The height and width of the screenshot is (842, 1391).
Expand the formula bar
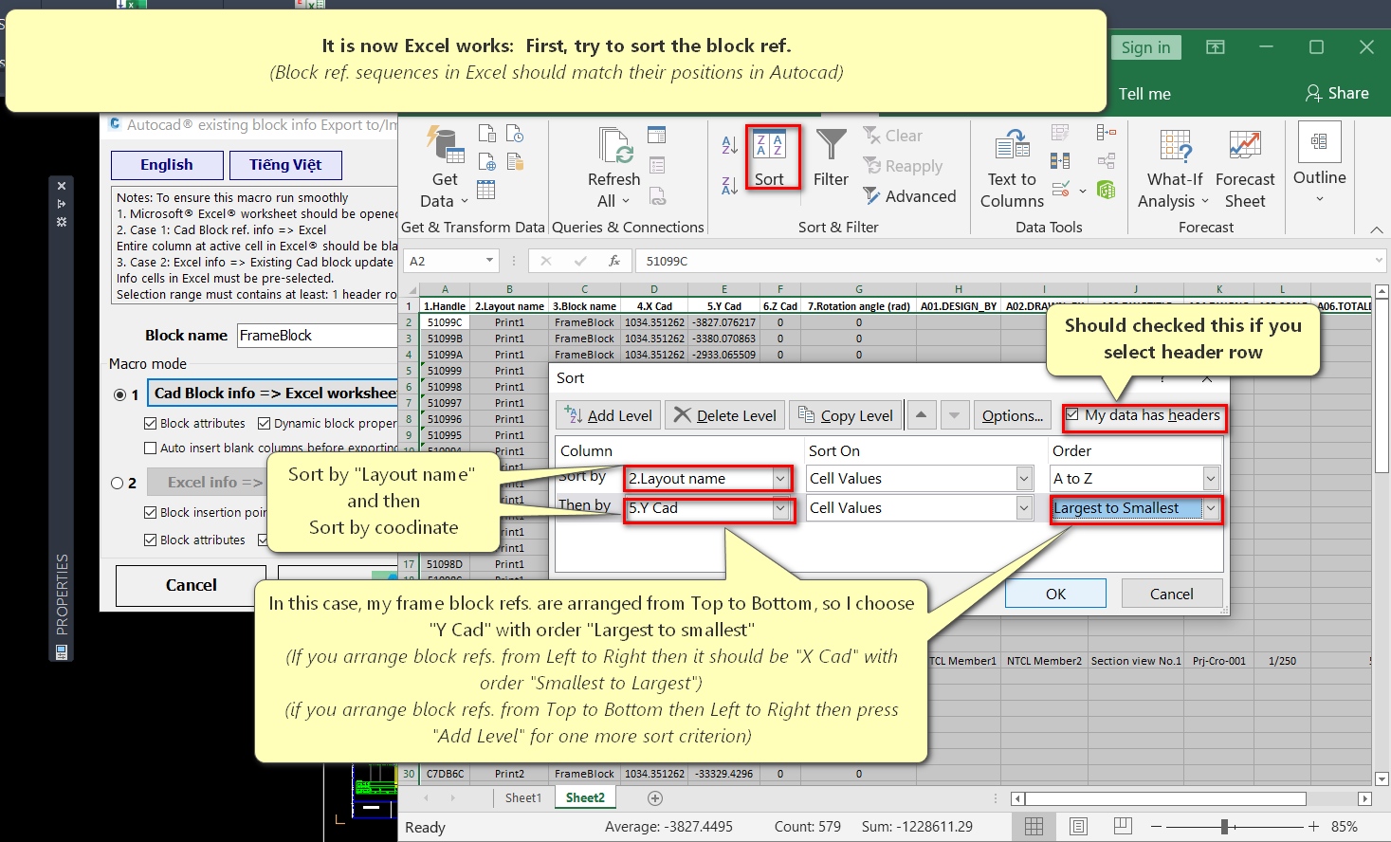pyautogui.click(x=1380, y=261)
